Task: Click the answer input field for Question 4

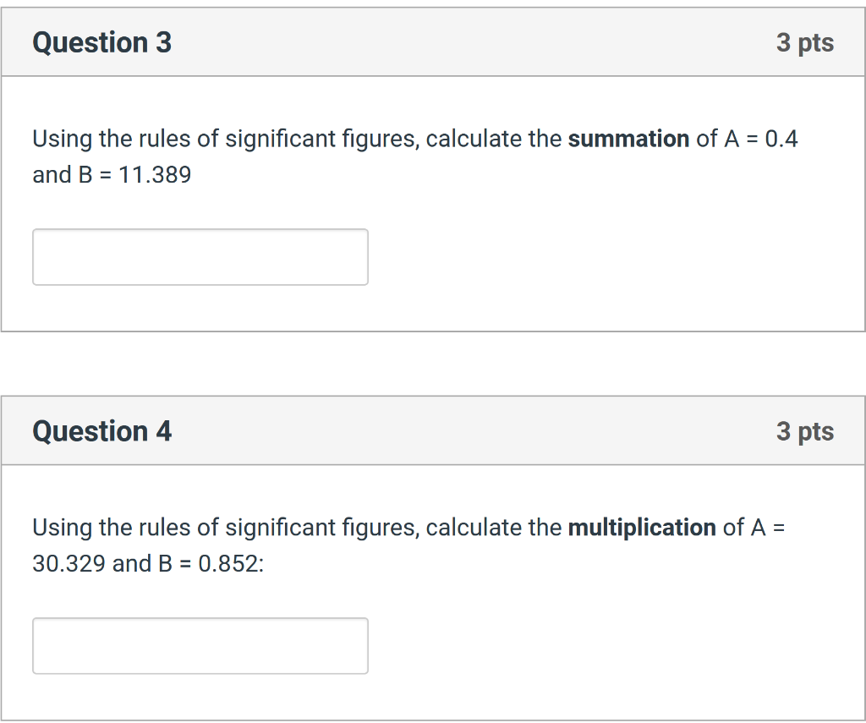Action: [200, 645]
